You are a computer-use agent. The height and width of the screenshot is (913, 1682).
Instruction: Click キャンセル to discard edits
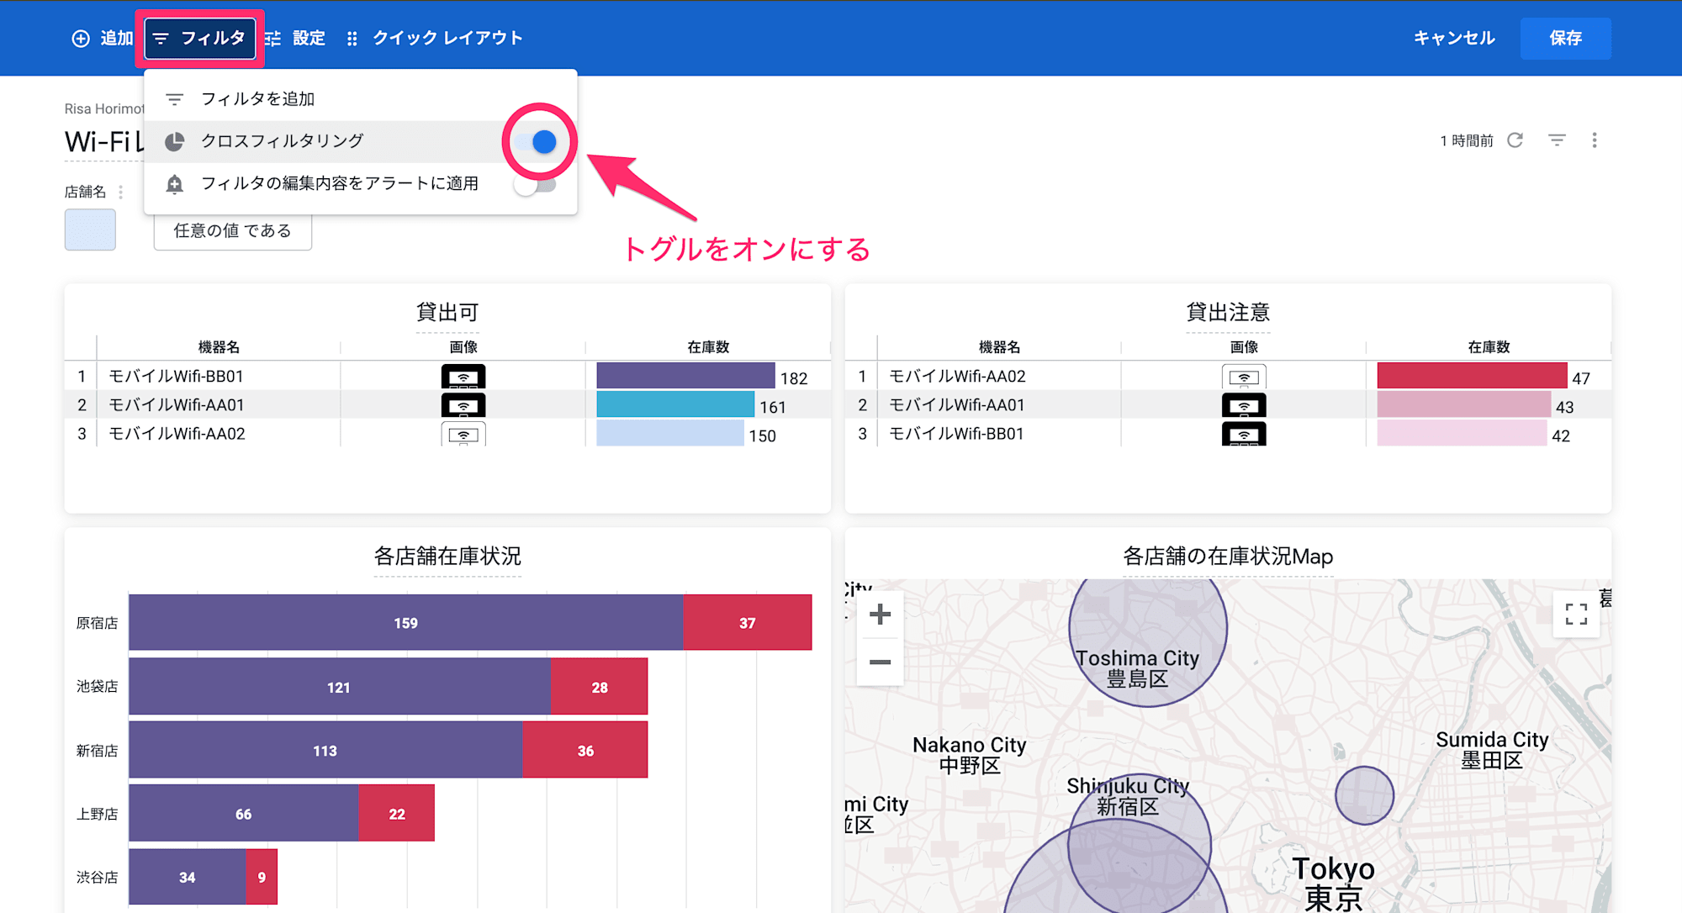(x=1454, y=39)
